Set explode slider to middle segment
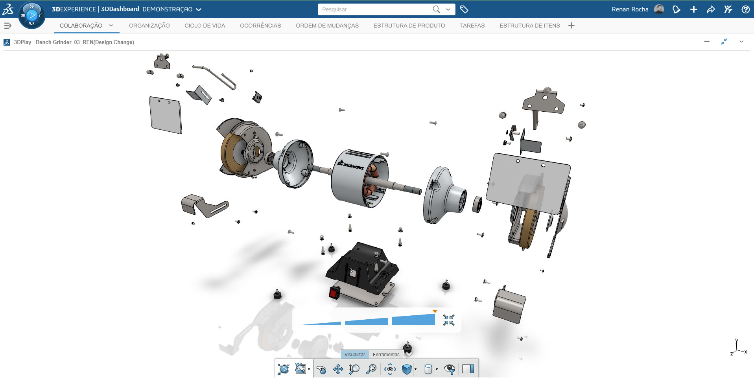The width and height of the screenshot is (754, 381). click(366, 321)
